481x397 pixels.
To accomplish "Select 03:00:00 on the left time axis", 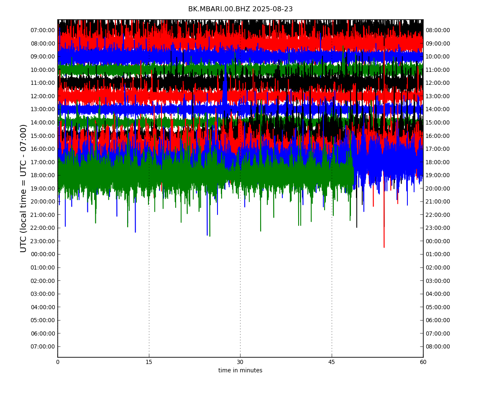I will pos(43,294).
